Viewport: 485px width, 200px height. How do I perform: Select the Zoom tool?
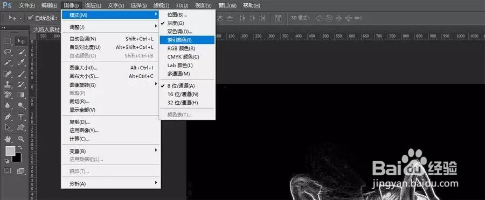click(x=21, y=139)
